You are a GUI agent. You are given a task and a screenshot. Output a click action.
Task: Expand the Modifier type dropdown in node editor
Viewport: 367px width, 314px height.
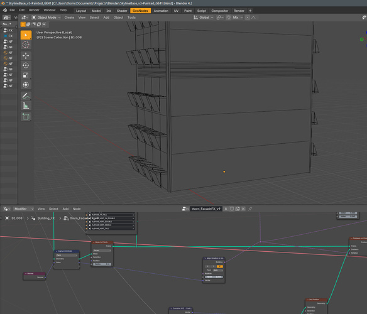tap(24, 208)
